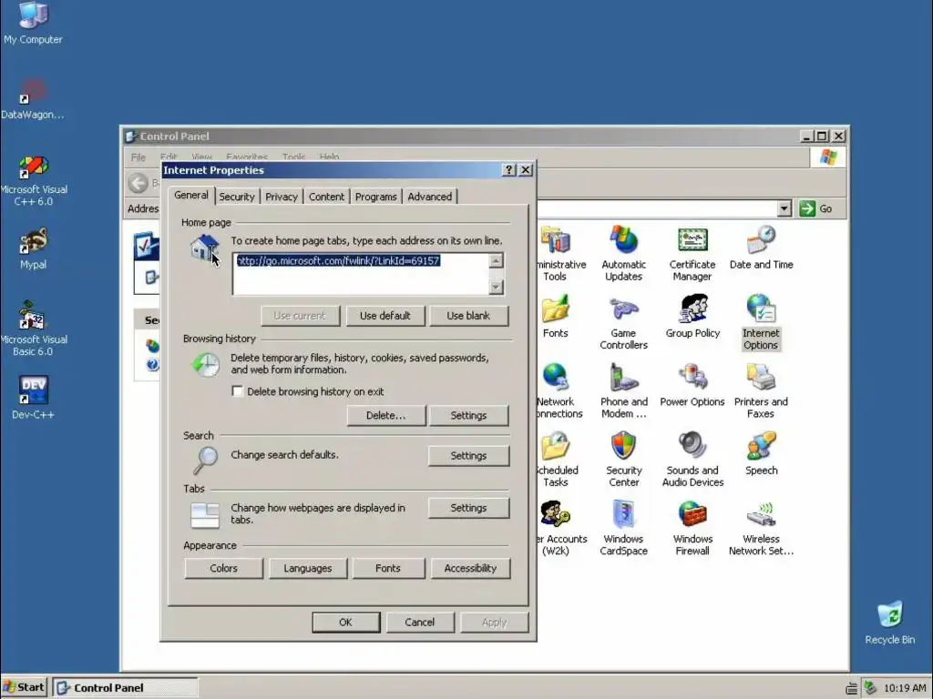Open Scheduled Tasks icon
The image size is (933, 699).
(556, 459)
